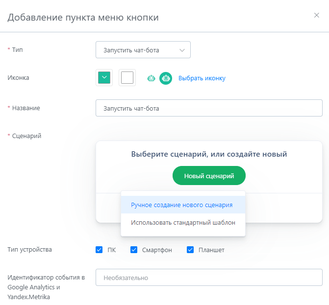Open the green icon color picker
Image resolution: width=329 pixels, height=305 pixels.
[x=104, y=77]
